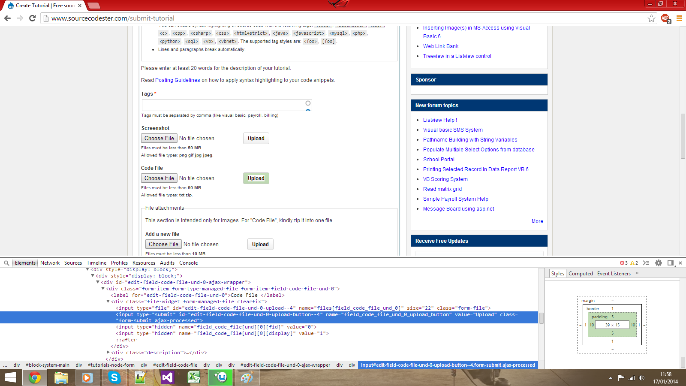The image size is (686, 386).
Task: Open the Chrome hamburger menu
Action: coord(679,18)
